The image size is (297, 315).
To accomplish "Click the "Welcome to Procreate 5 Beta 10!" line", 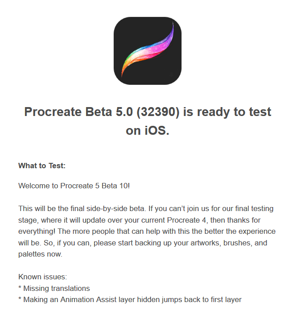I will 74,186.
